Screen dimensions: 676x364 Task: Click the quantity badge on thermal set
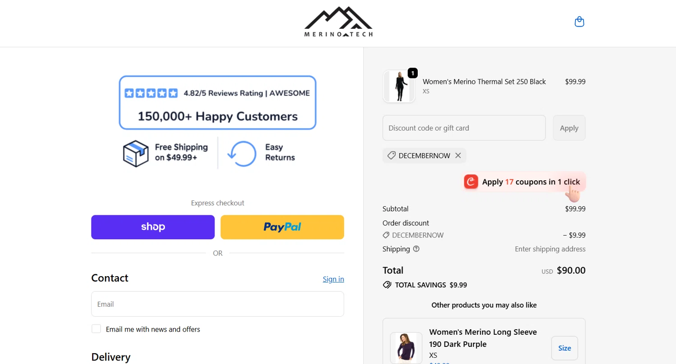click(x=413, y=73)
